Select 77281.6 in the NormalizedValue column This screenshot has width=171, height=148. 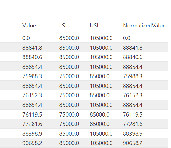133,124
